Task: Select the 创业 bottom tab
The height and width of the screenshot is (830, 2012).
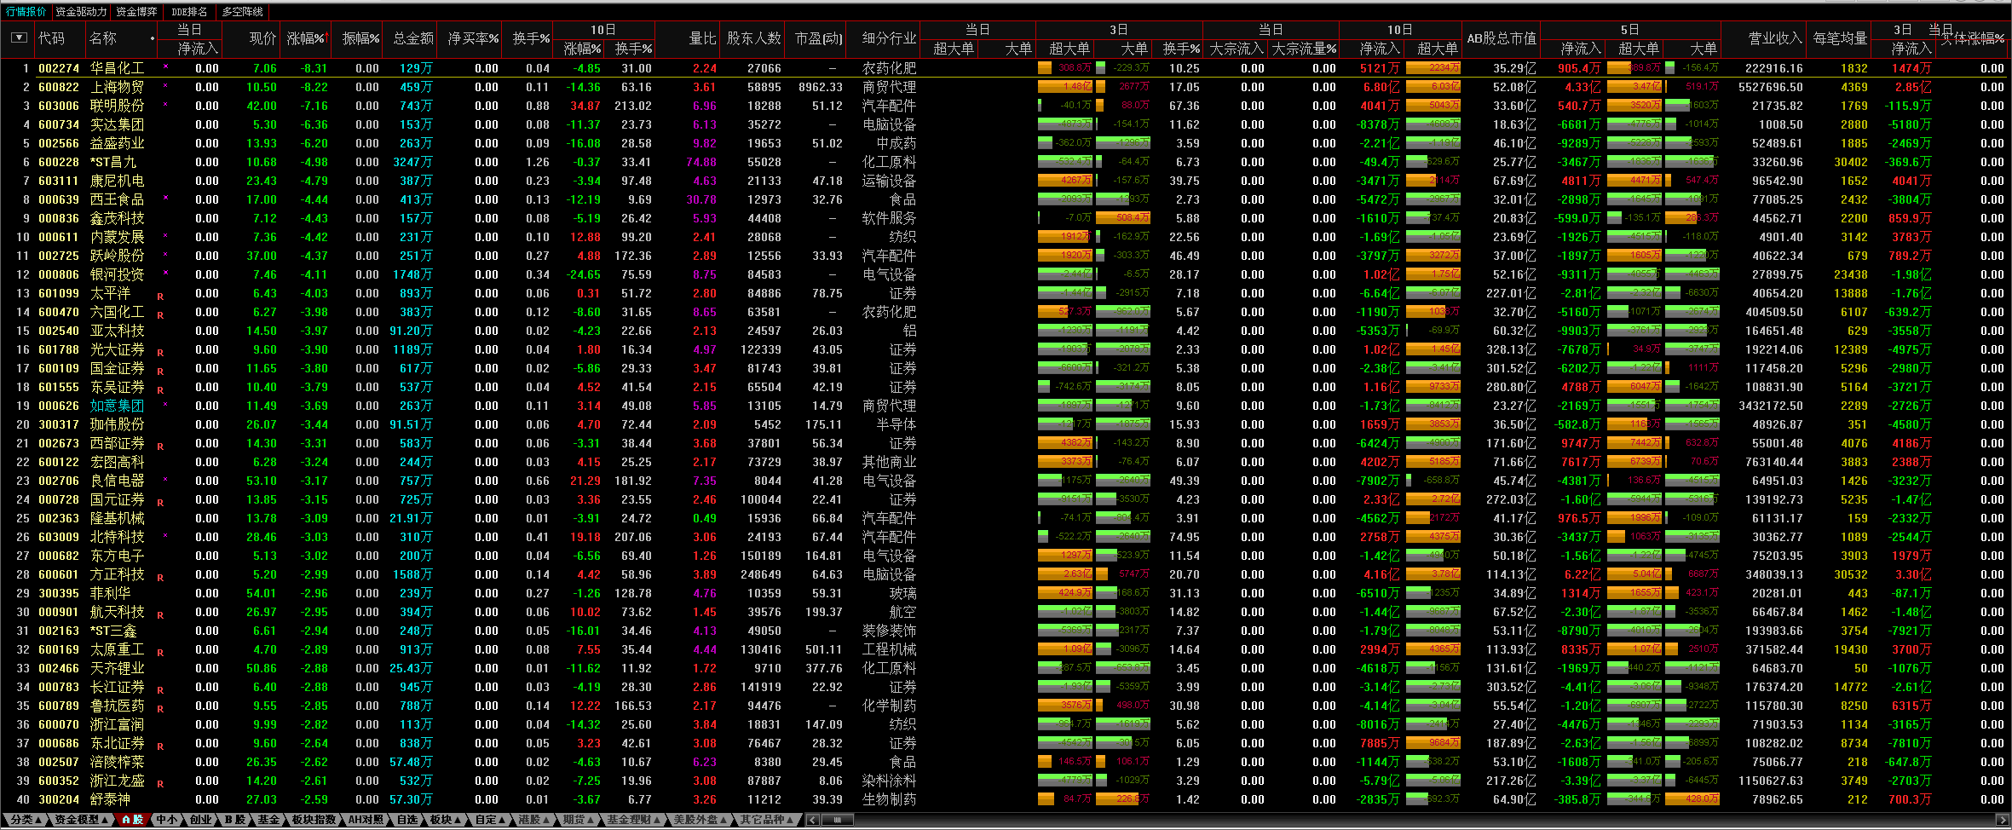Action: 201,820
